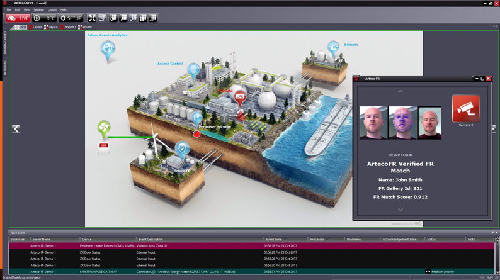Open the Edit menu
The height and width of the screenshot is (280, 500).
(17, 10)
